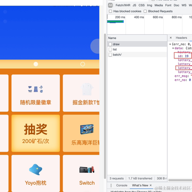
Task: Enable Has blocked cookies checkbox
Action: coord(111,11)
